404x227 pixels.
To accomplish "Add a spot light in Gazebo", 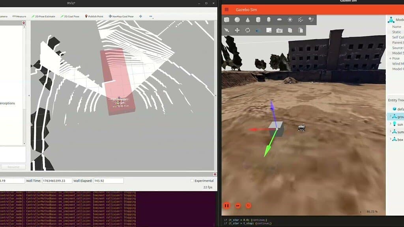I will 311,20.
